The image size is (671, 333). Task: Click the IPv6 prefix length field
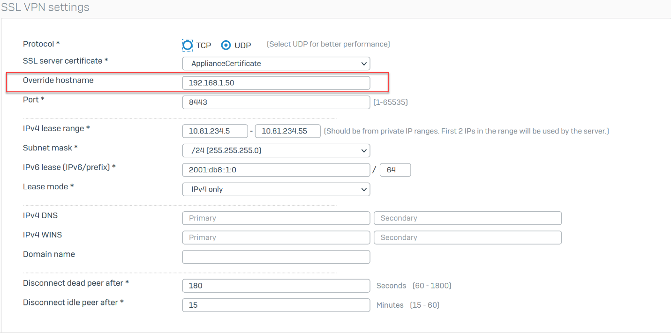pos(395,170)
